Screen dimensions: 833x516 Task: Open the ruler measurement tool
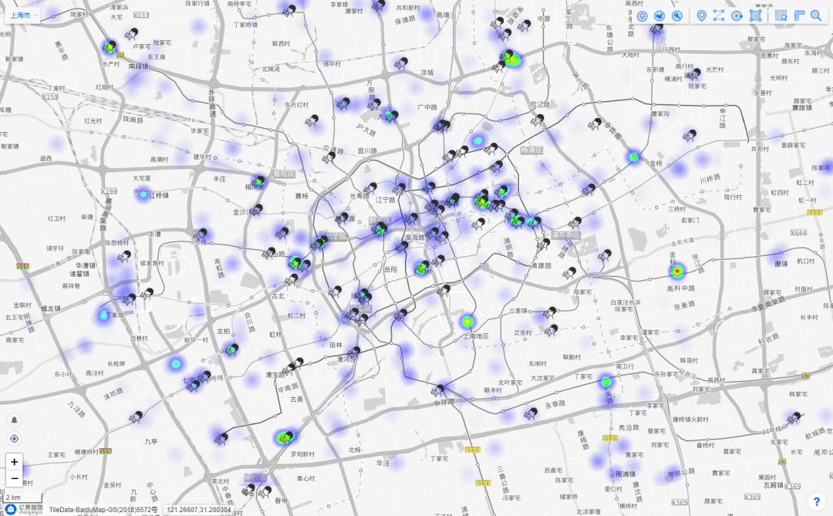tap(799, 15)
